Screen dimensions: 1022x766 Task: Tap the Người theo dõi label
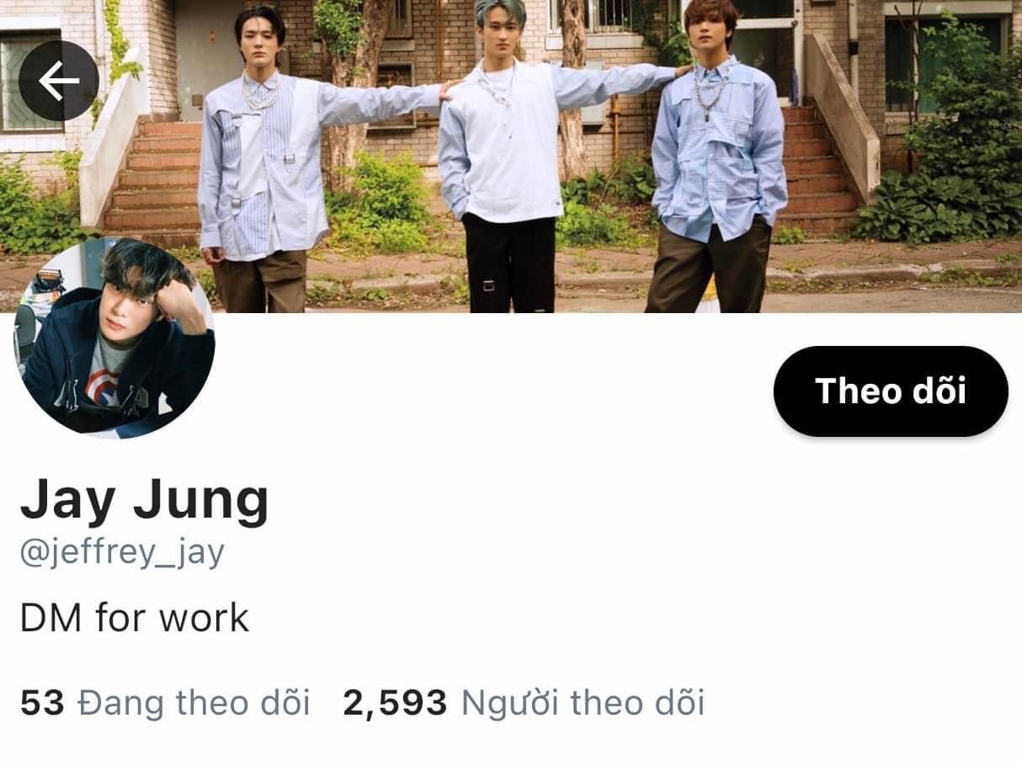pyautogui.click(x=583, y=703)
